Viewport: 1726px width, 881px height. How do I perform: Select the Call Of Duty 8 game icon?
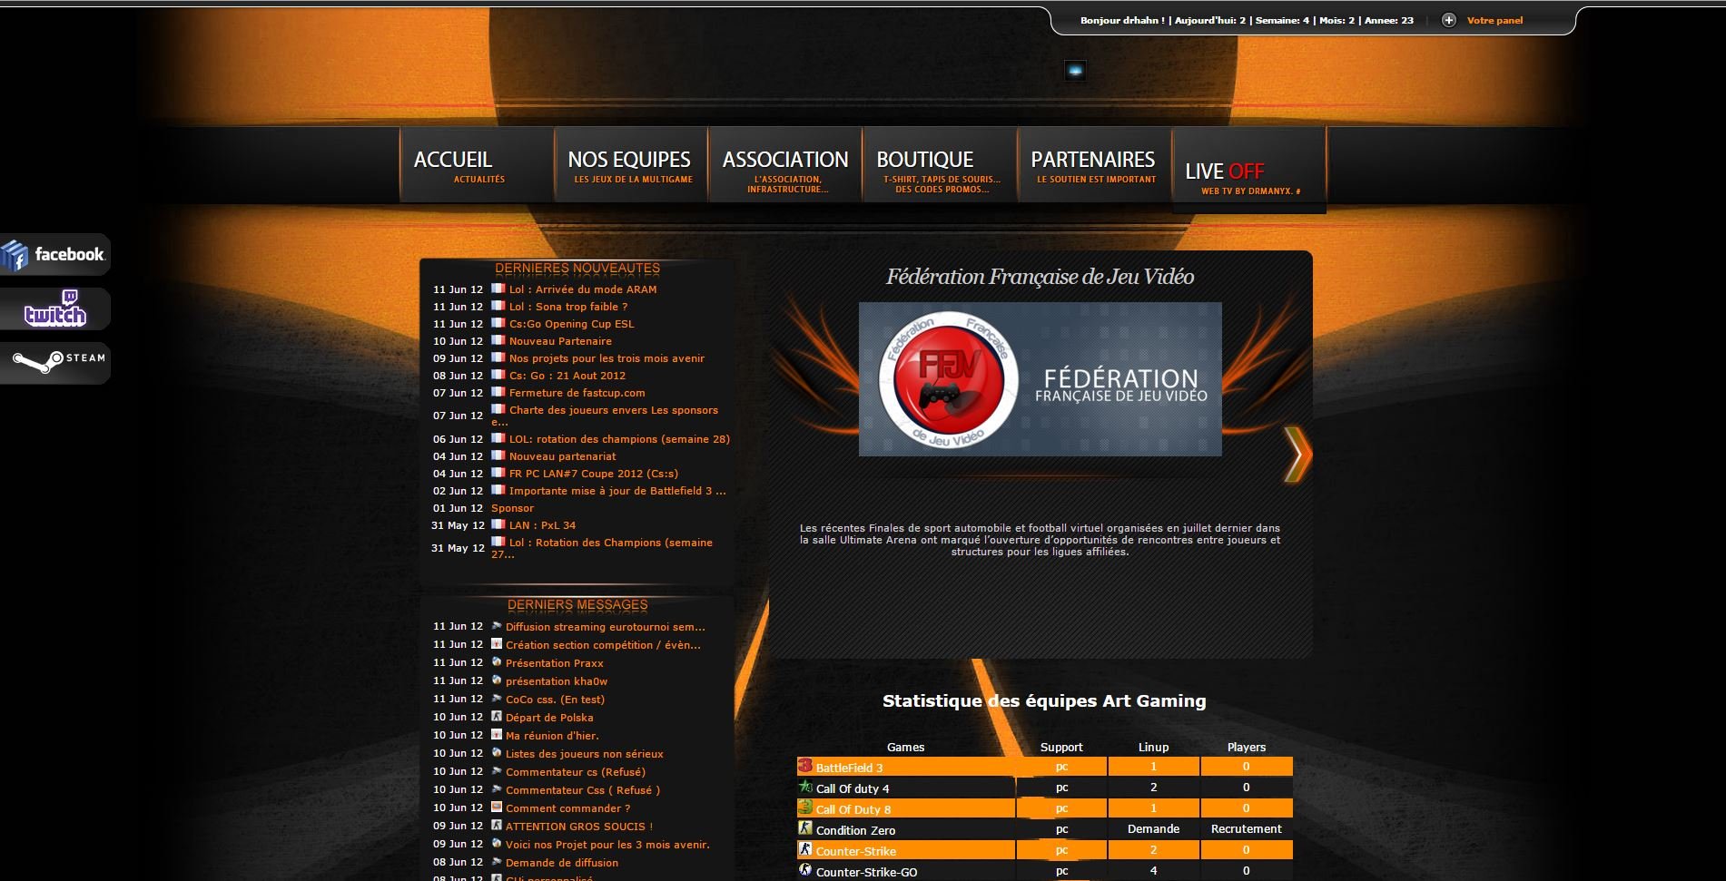(804, 808)
